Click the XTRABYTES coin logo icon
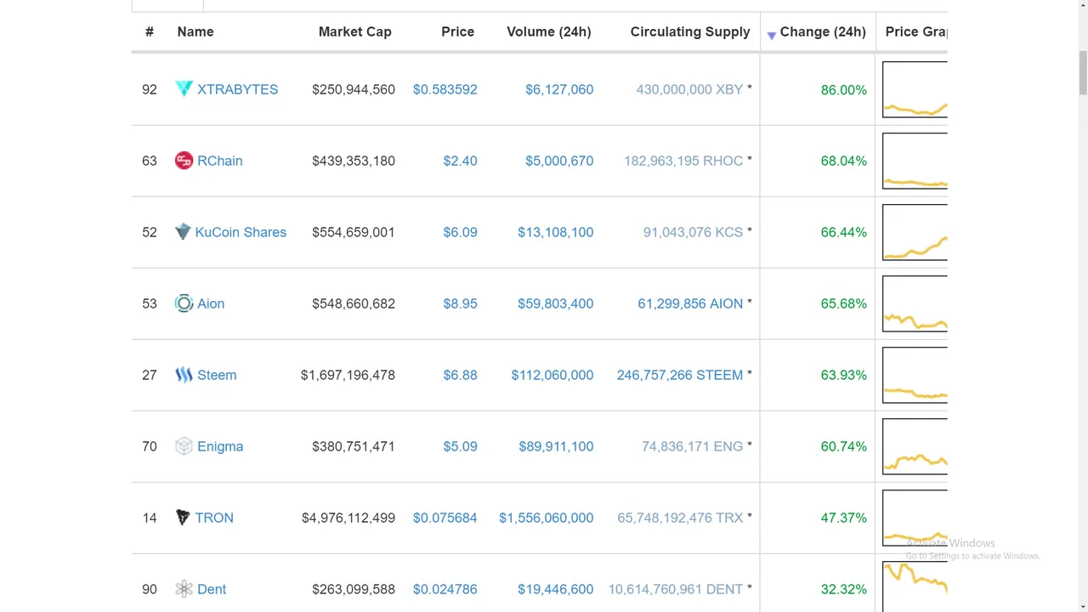The height and width of the screenshot is (612, 1088). tap(184, 88)
